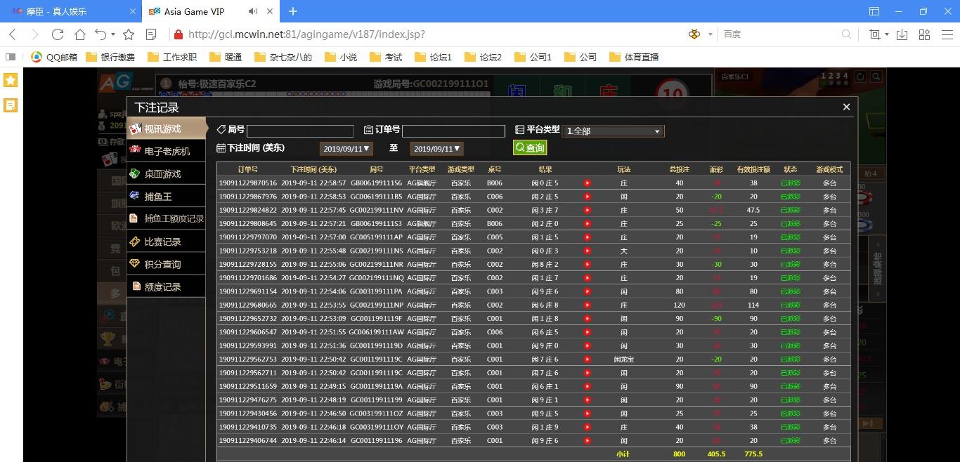Open the browser download icon
Screen dimensions: 960x462
pos(902,34)
